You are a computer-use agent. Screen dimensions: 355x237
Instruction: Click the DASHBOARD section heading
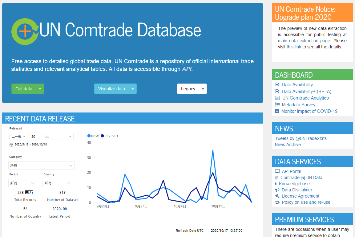(x=294, y=75)
